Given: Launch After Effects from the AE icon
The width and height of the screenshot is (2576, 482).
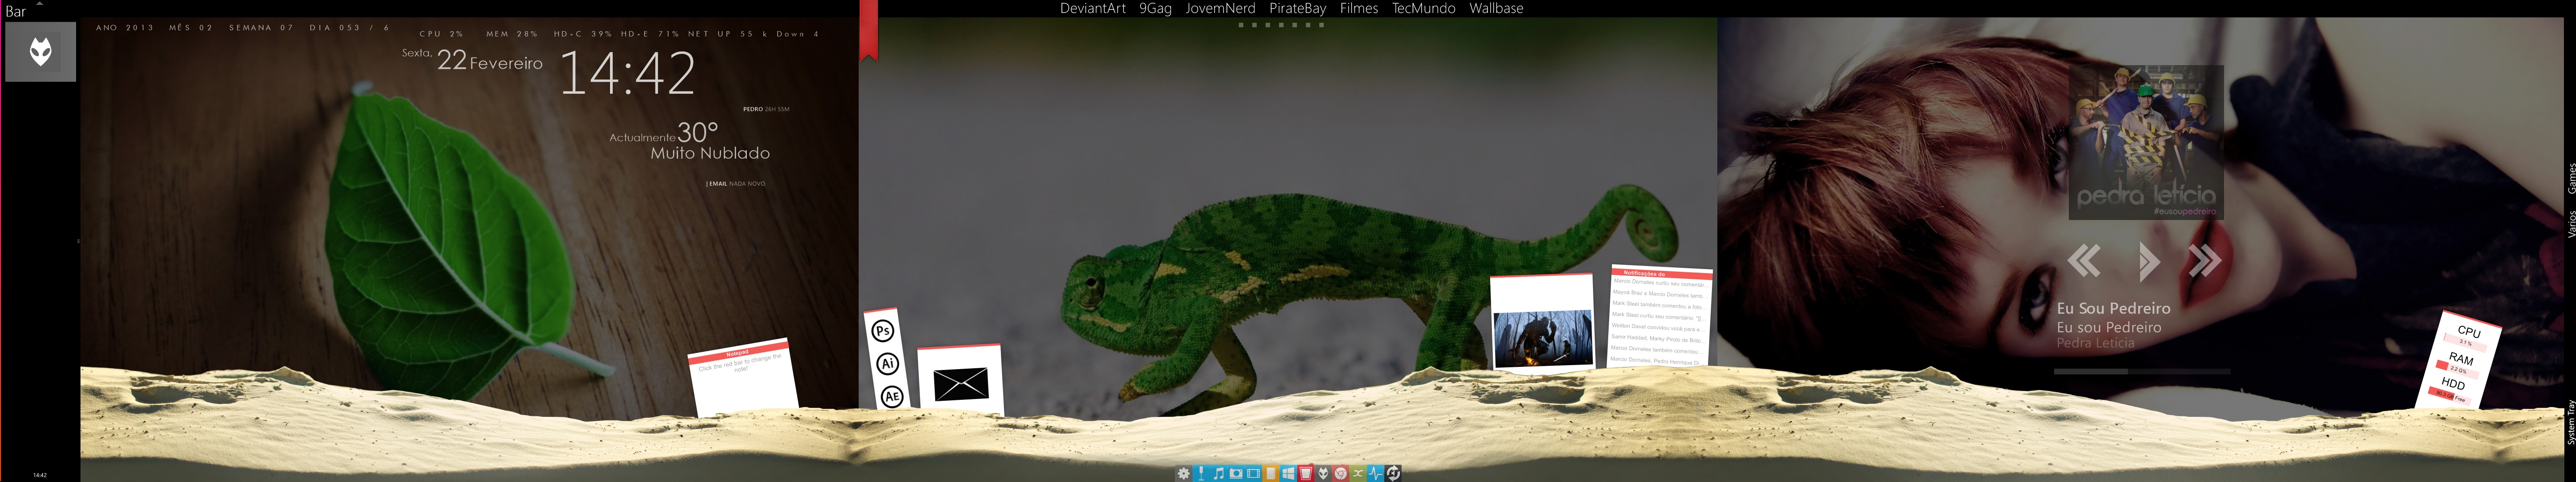Looking at the screenshot, I should click(892, 396).
